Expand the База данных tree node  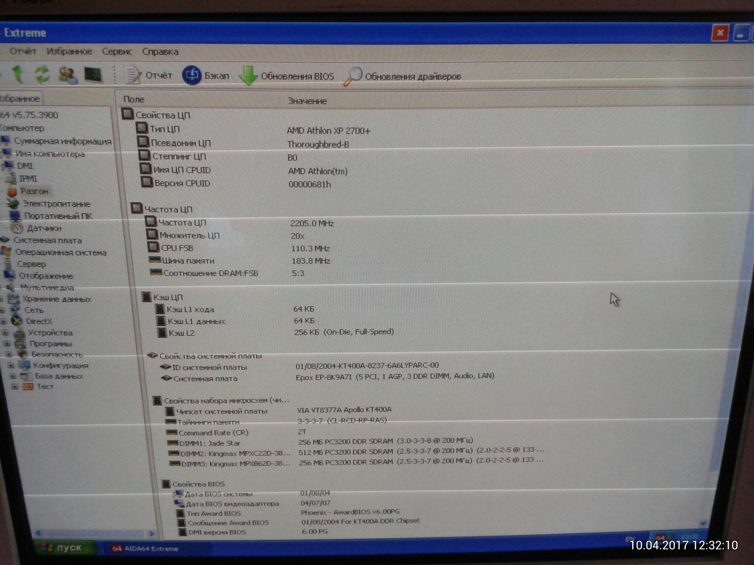coord(13,376)
